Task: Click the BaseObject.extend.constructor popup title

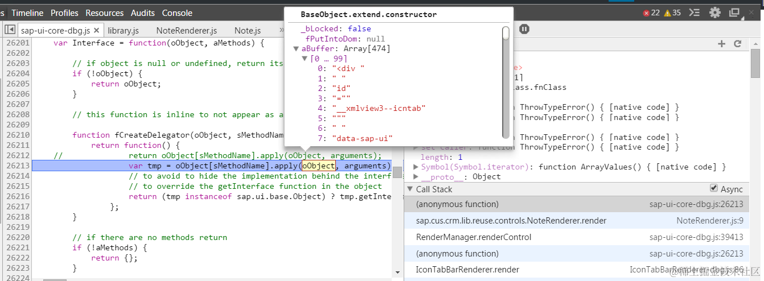Action: click(368, 14)
